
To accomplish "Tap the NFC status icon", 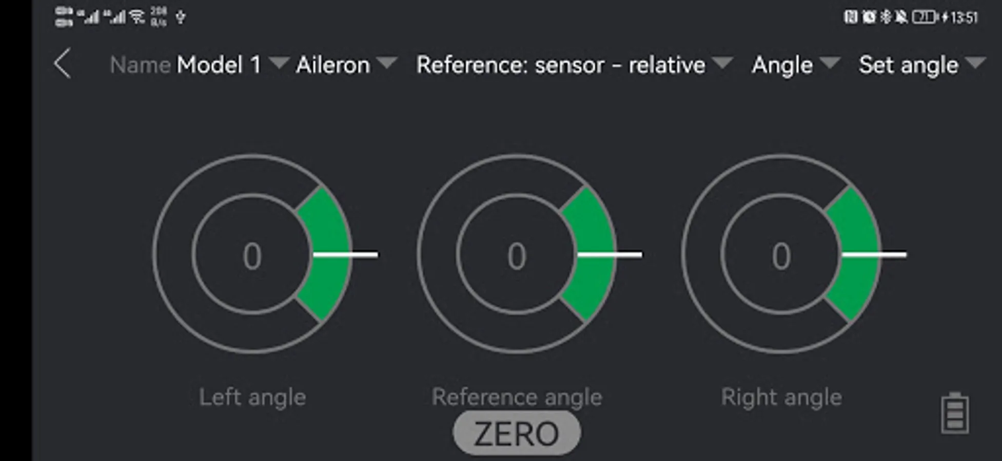I will 851,17.
